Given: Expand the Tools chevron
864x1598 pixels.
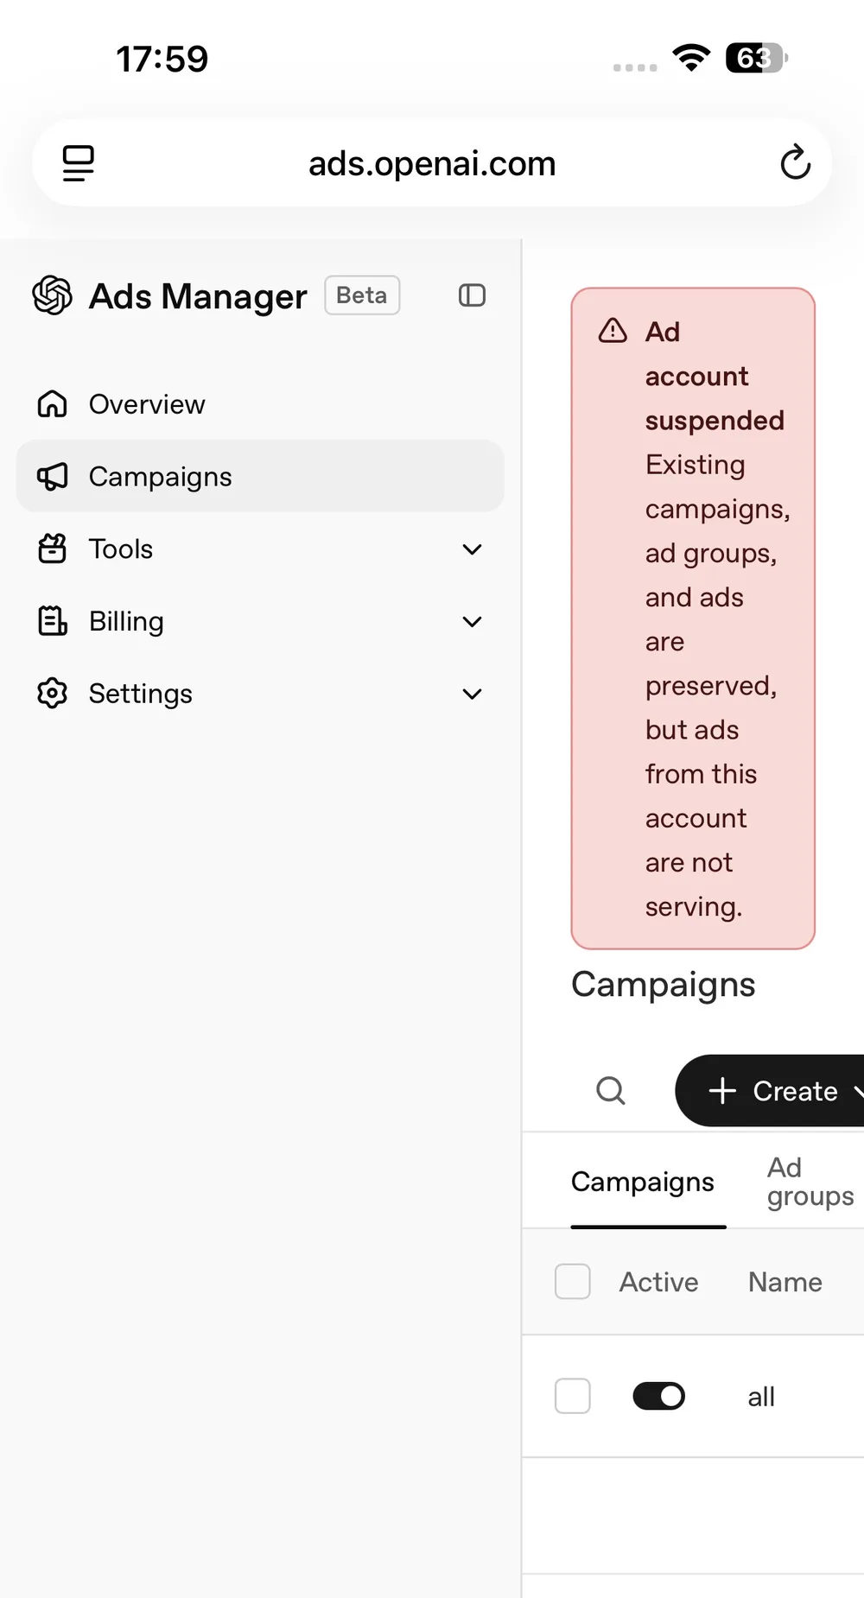Looking at the screenshot, I should point(472,549).
